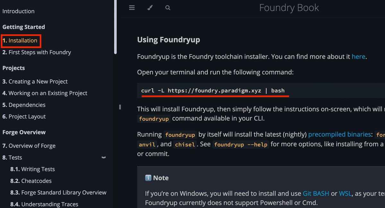The width and height of the screenshot is (385, 208).
Task: Open the Project Layout chapter
Action: click(24, 117)
